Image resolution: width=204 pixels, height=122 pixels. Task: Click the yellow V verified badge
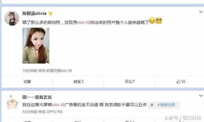point(50,13)
